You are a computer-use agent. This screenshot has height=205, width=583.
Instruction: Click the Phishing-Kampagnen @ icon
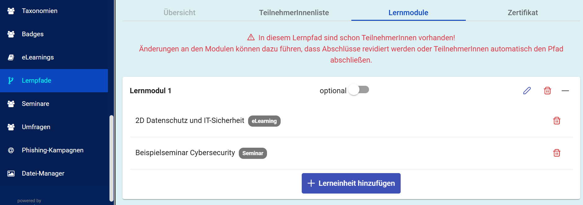click(11, 150)
